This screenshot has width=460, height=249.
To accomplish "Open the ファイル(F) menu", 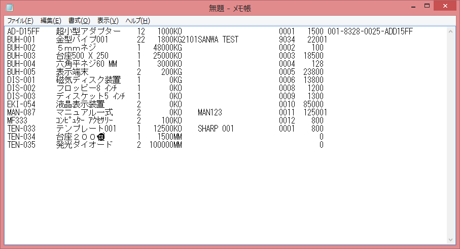I will [20, 21].
